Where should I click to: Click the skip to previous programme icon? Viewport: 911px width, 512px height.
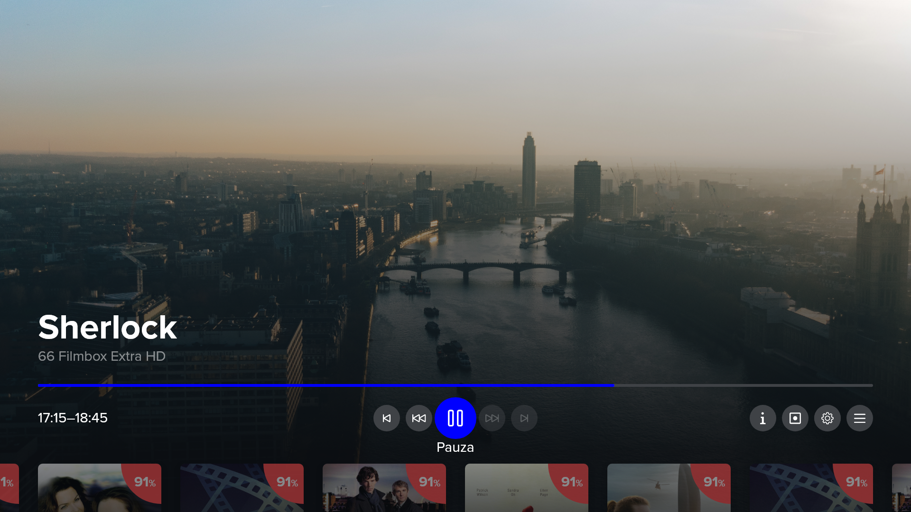point(387,418)
